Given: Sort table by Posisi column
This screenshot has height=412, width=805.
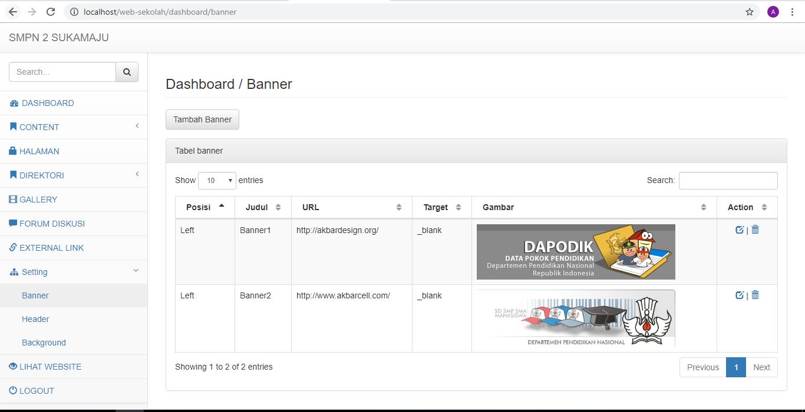Looking at the screenshot, I should pos(204,207).
